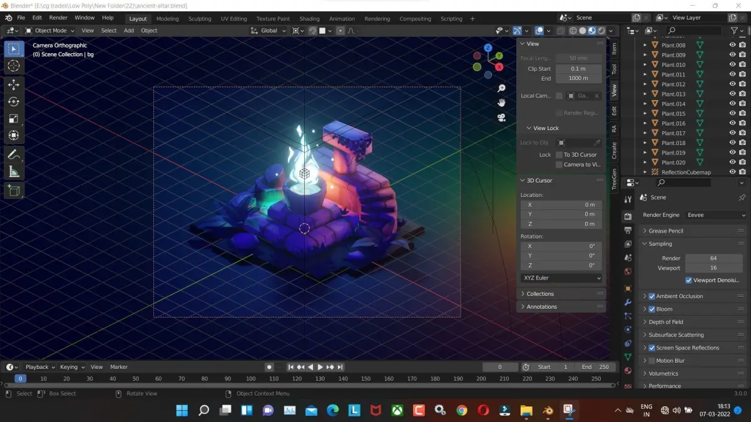Screen dimensions: 751x422
Task: Click the pan view hand icon
Action: (501, 103)
